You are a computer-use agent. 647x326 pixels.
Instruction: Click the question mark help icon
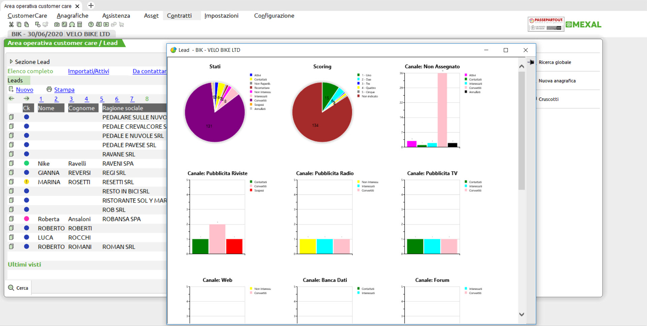point(91,25)
